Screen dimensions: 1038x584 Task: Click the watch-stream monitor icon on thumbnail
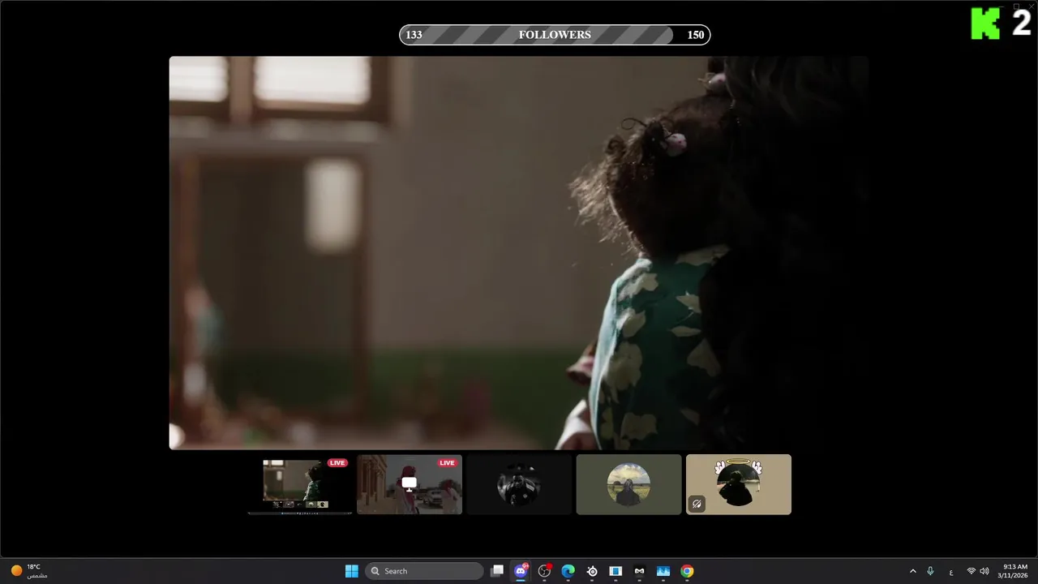coord(410,483)
